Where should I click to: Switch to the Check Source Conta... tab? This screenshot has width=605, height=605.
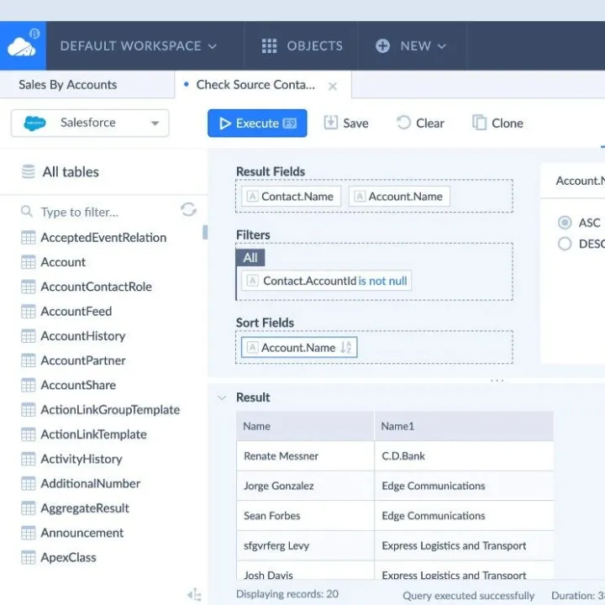(255, 85)
